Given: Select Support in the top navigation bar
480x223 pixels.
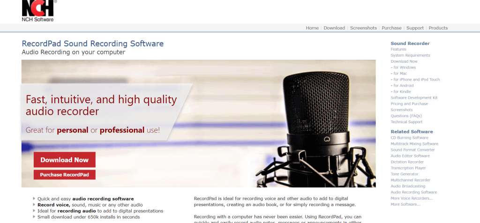Looking at the screenshot, I should (415, 28).
